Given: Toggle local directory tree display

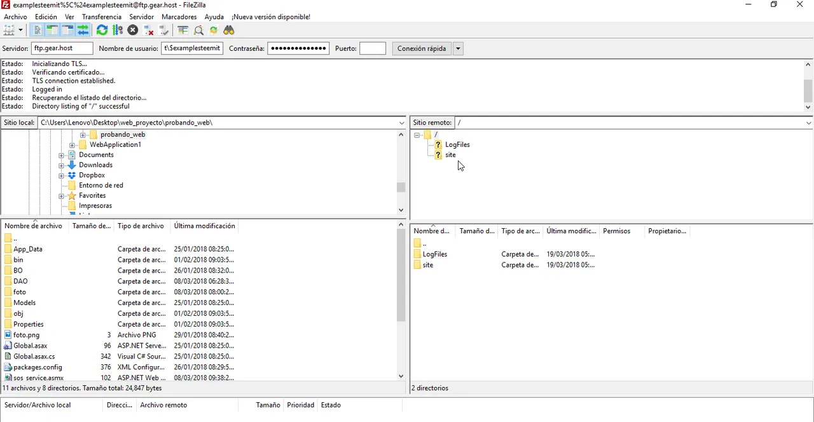Looking at the screenshot, I should coord(52,30).
